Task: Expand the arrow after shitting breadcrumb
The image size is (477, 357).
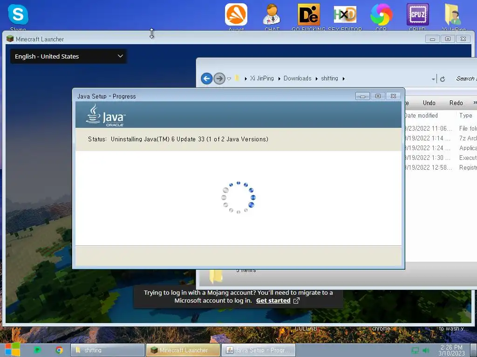Action: coord(343,79)
